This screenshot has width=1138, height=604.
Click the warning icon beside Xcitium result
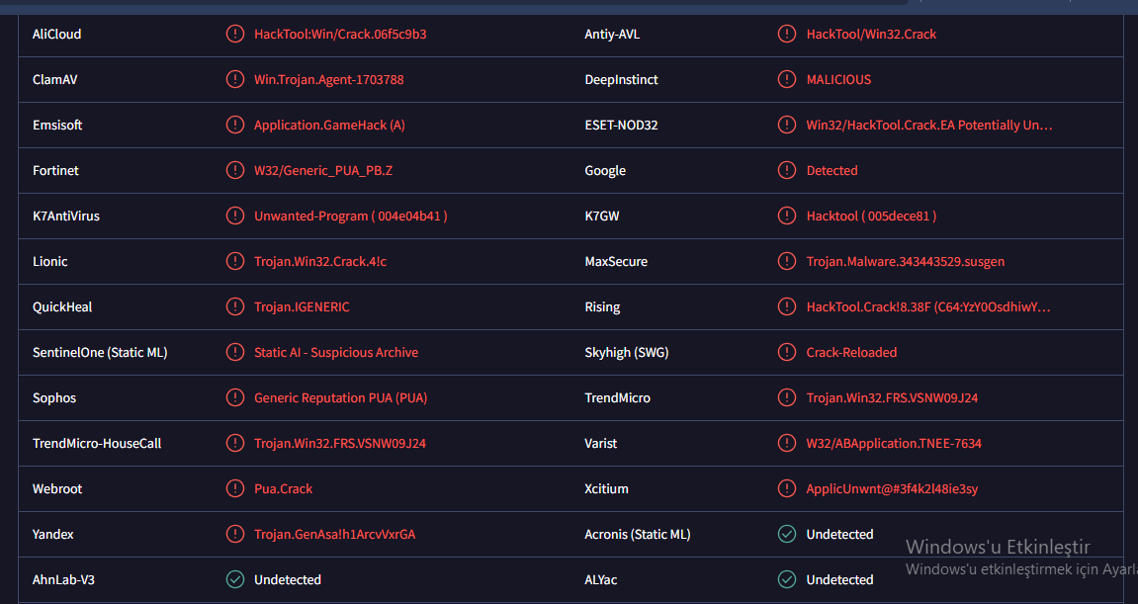pyautogui.click(x=787, y=488)
